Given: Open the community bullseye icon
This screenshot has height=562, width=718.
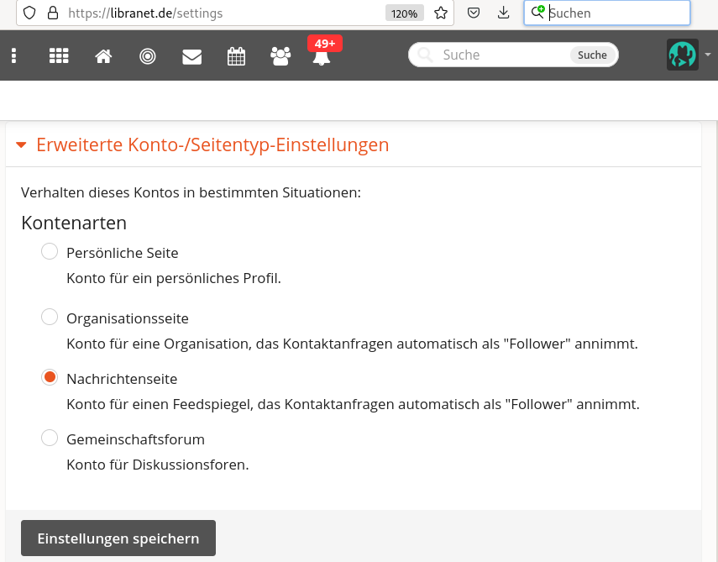Looking at the screenshot, I should [x=148, y=56].
